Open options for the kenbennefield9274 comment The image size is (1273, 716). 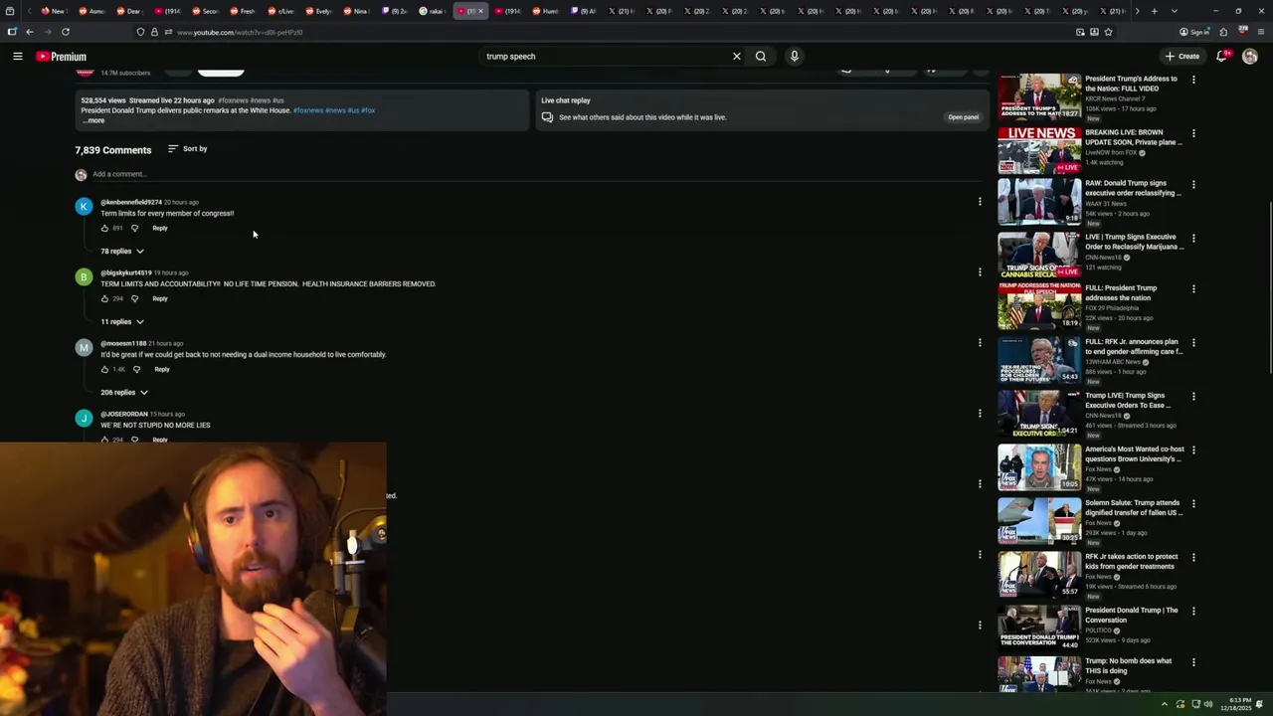tap(980, 202)
